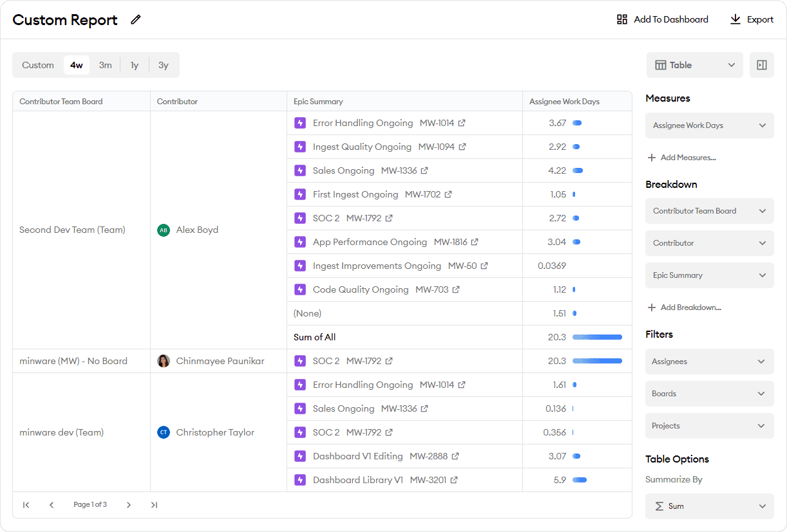Go to the previous page
The width and height of the screenshot is (787, 532).
52,505
